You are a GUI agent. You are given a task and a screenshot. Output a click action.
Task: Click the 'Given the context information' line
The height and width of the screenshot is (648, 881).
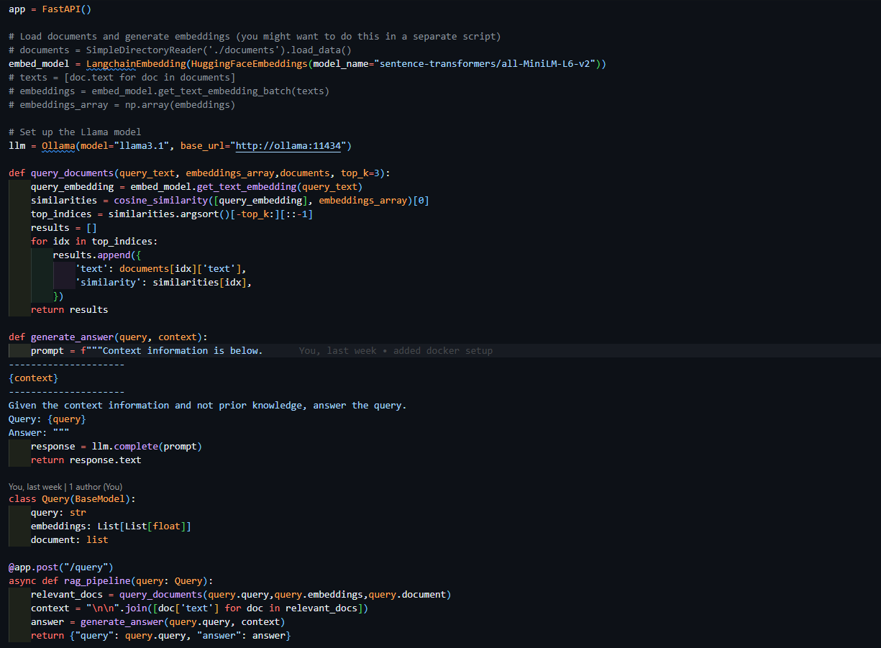click(207, 406)
